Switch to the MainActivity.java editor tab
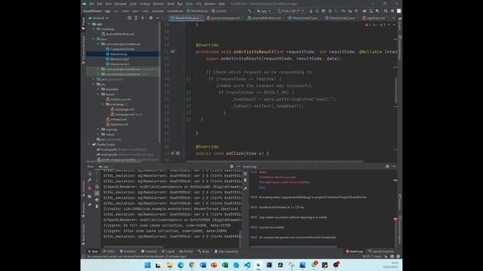 [x=186, y=18]
